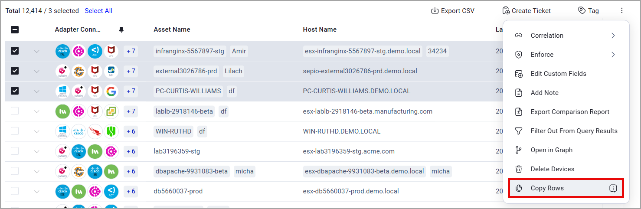Open the three-dot more actions menu
Viewport: 641px width, 209px height.
coord(622,10)
